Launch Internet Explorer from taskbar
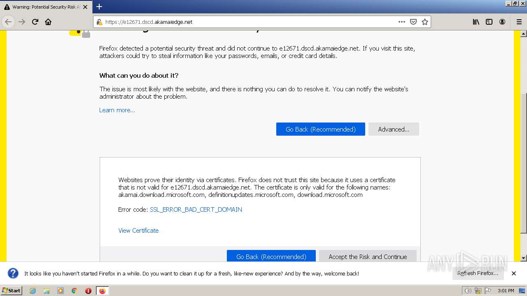 [x=33, y=291]
